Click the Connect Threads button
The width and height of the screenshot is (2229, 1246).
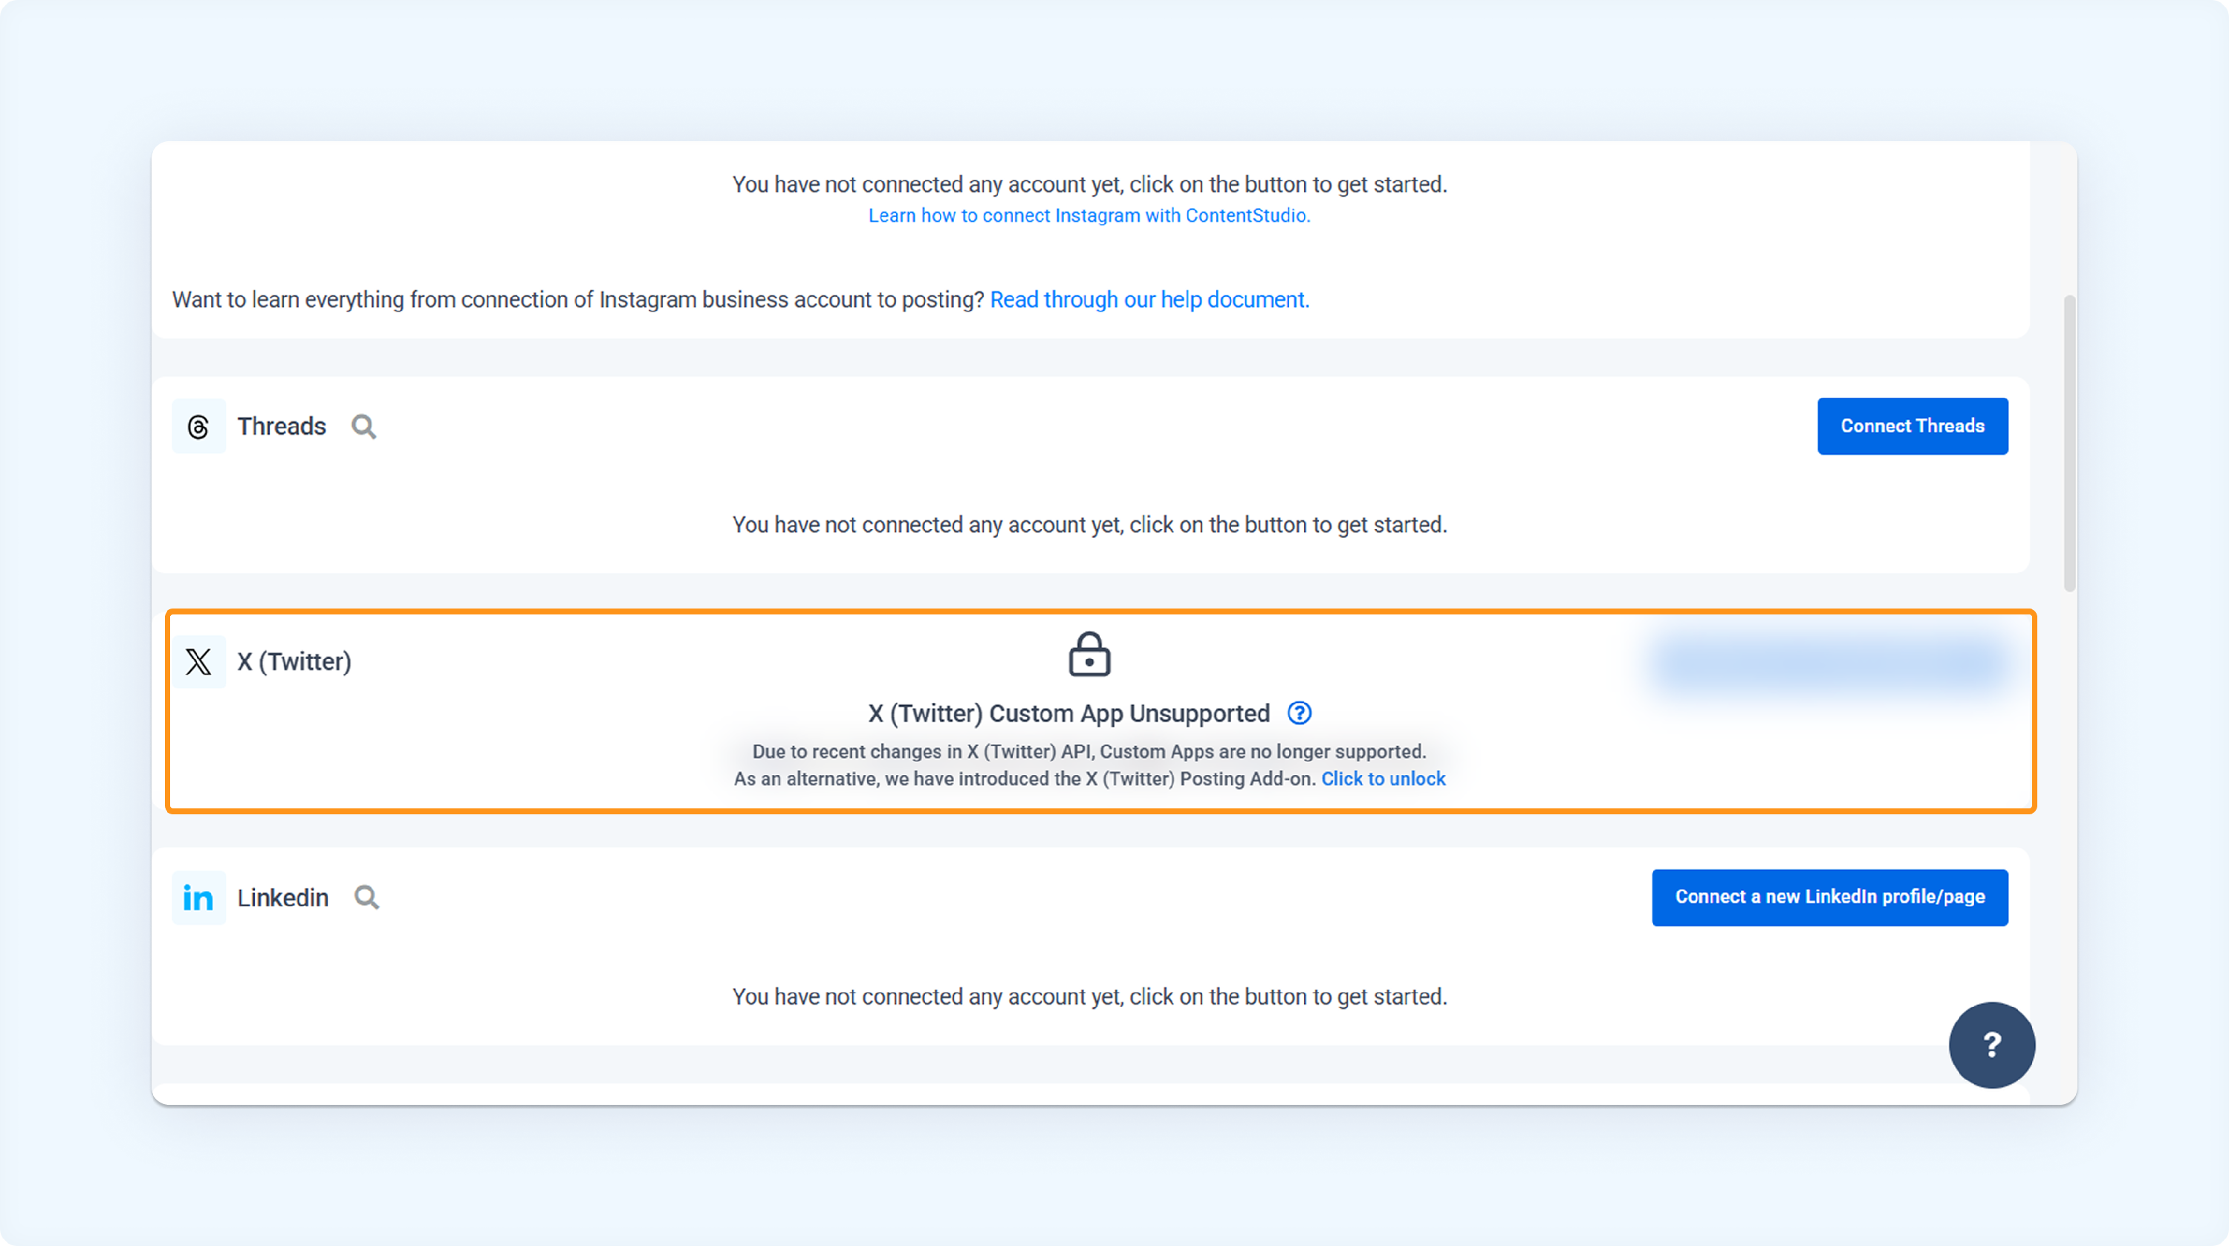point(1912,426)
